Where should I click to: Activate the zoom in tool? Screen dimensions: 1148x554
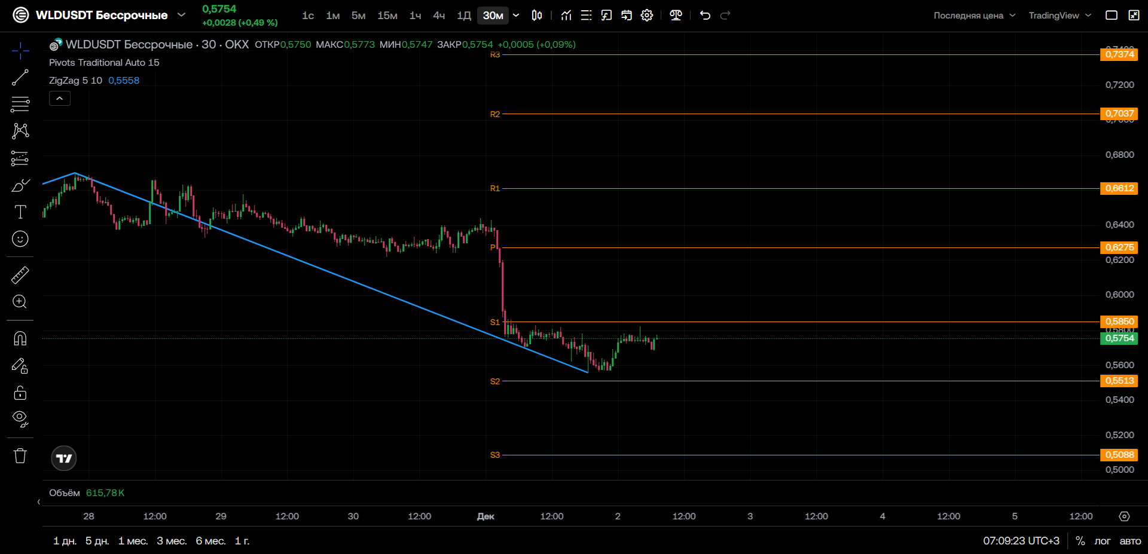point(20,302)
